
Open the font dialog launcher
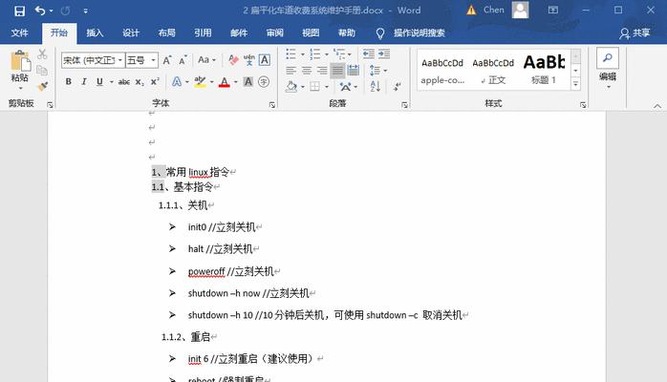point(271,104)
